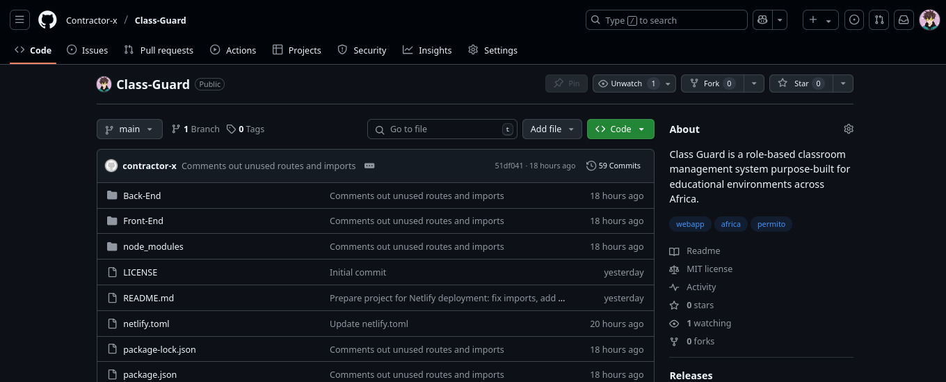946x382 pixels.
Task: Open contractor-x commit author name
Action: pos(150,166)
